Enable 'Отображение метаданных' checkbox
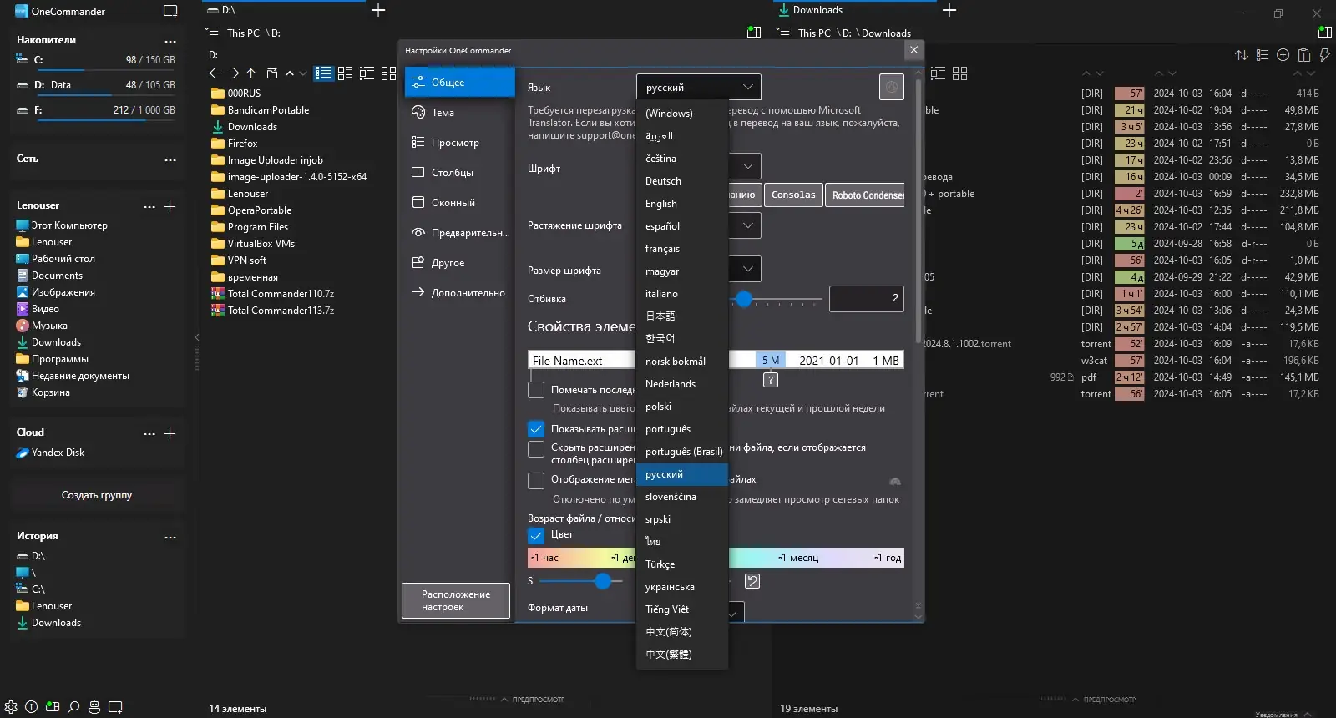Viewport: 1336px width, 718px height. (x=536, y=481)
